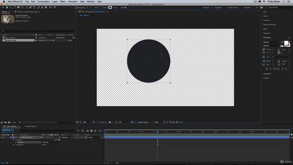Click the reset exposure icon in viewer footer
The height and width of the screenshot is (165, 293).
[177, 122]
